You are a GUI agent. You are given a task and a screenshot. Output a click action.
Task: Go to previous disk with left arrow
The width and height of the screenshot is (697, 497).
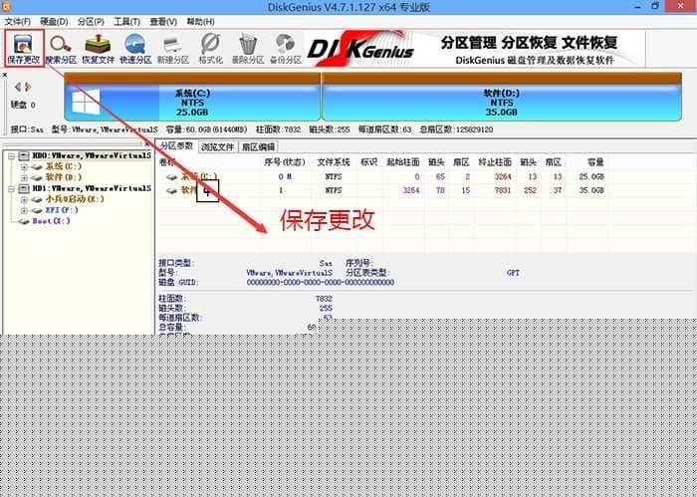18,87
